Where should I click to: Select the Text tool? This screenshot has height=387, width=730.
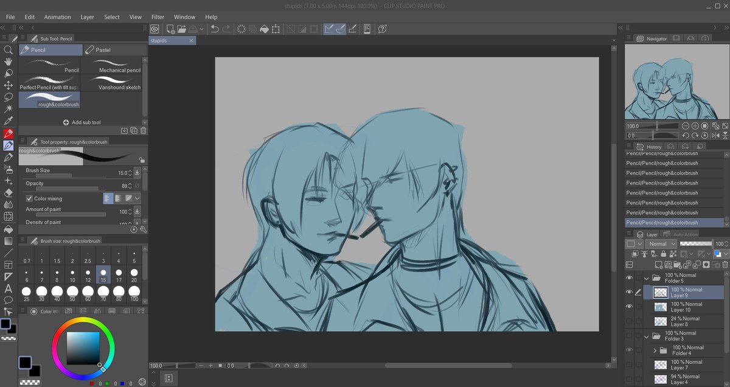tap(9, 288)
